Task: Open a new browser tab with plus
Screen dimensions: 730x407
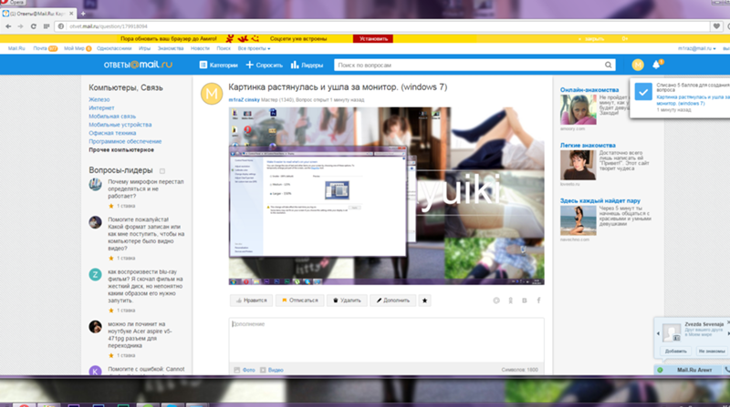Action: pos(83,14)
